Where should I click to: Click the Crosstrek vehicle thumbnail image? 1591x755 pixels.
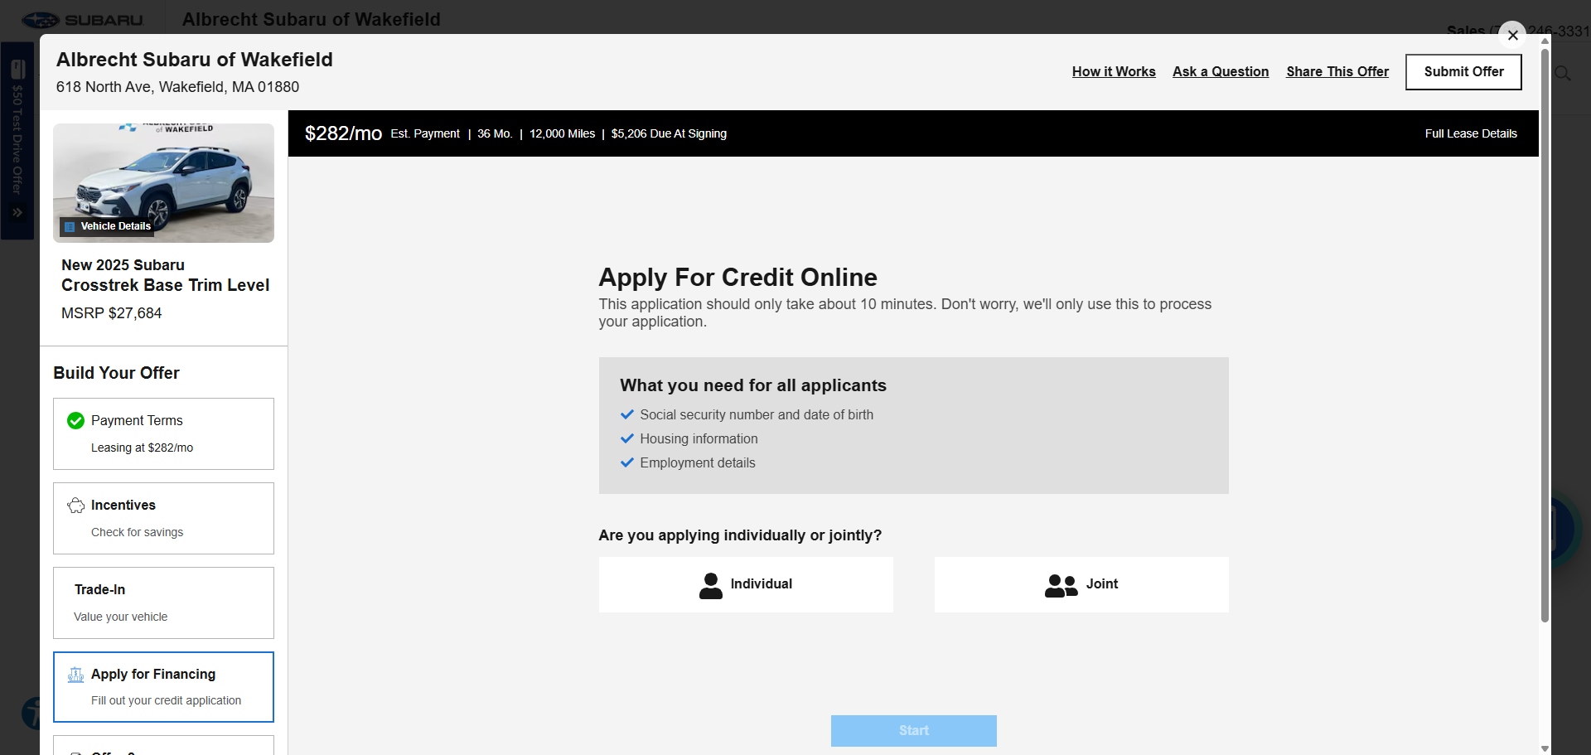163,182
